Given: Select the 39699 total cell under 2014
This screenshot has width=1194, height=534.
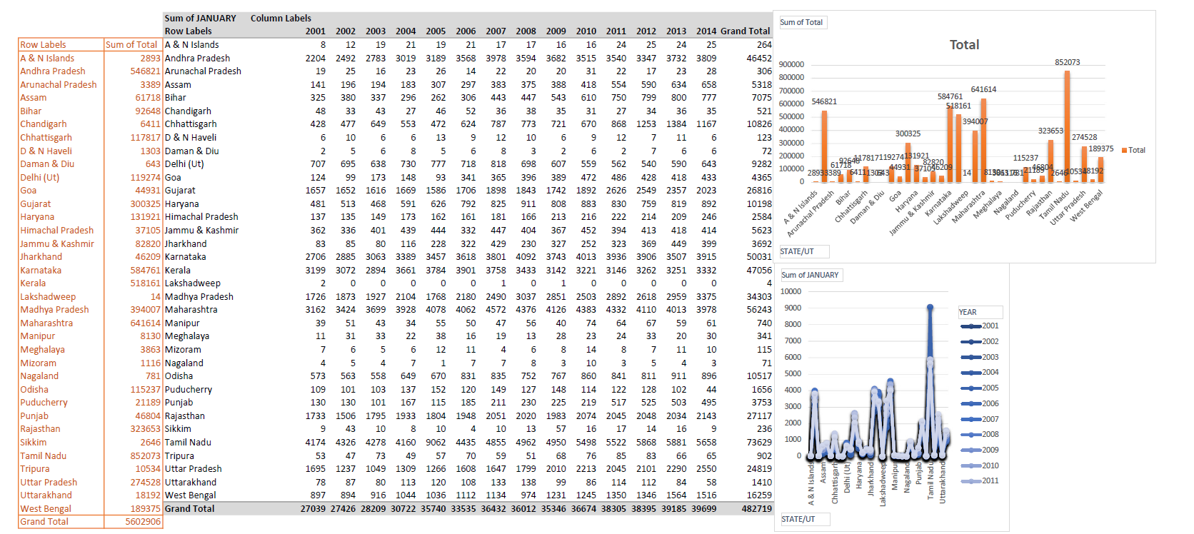Looking at the screenshot, I should click(x=703, y=508).
